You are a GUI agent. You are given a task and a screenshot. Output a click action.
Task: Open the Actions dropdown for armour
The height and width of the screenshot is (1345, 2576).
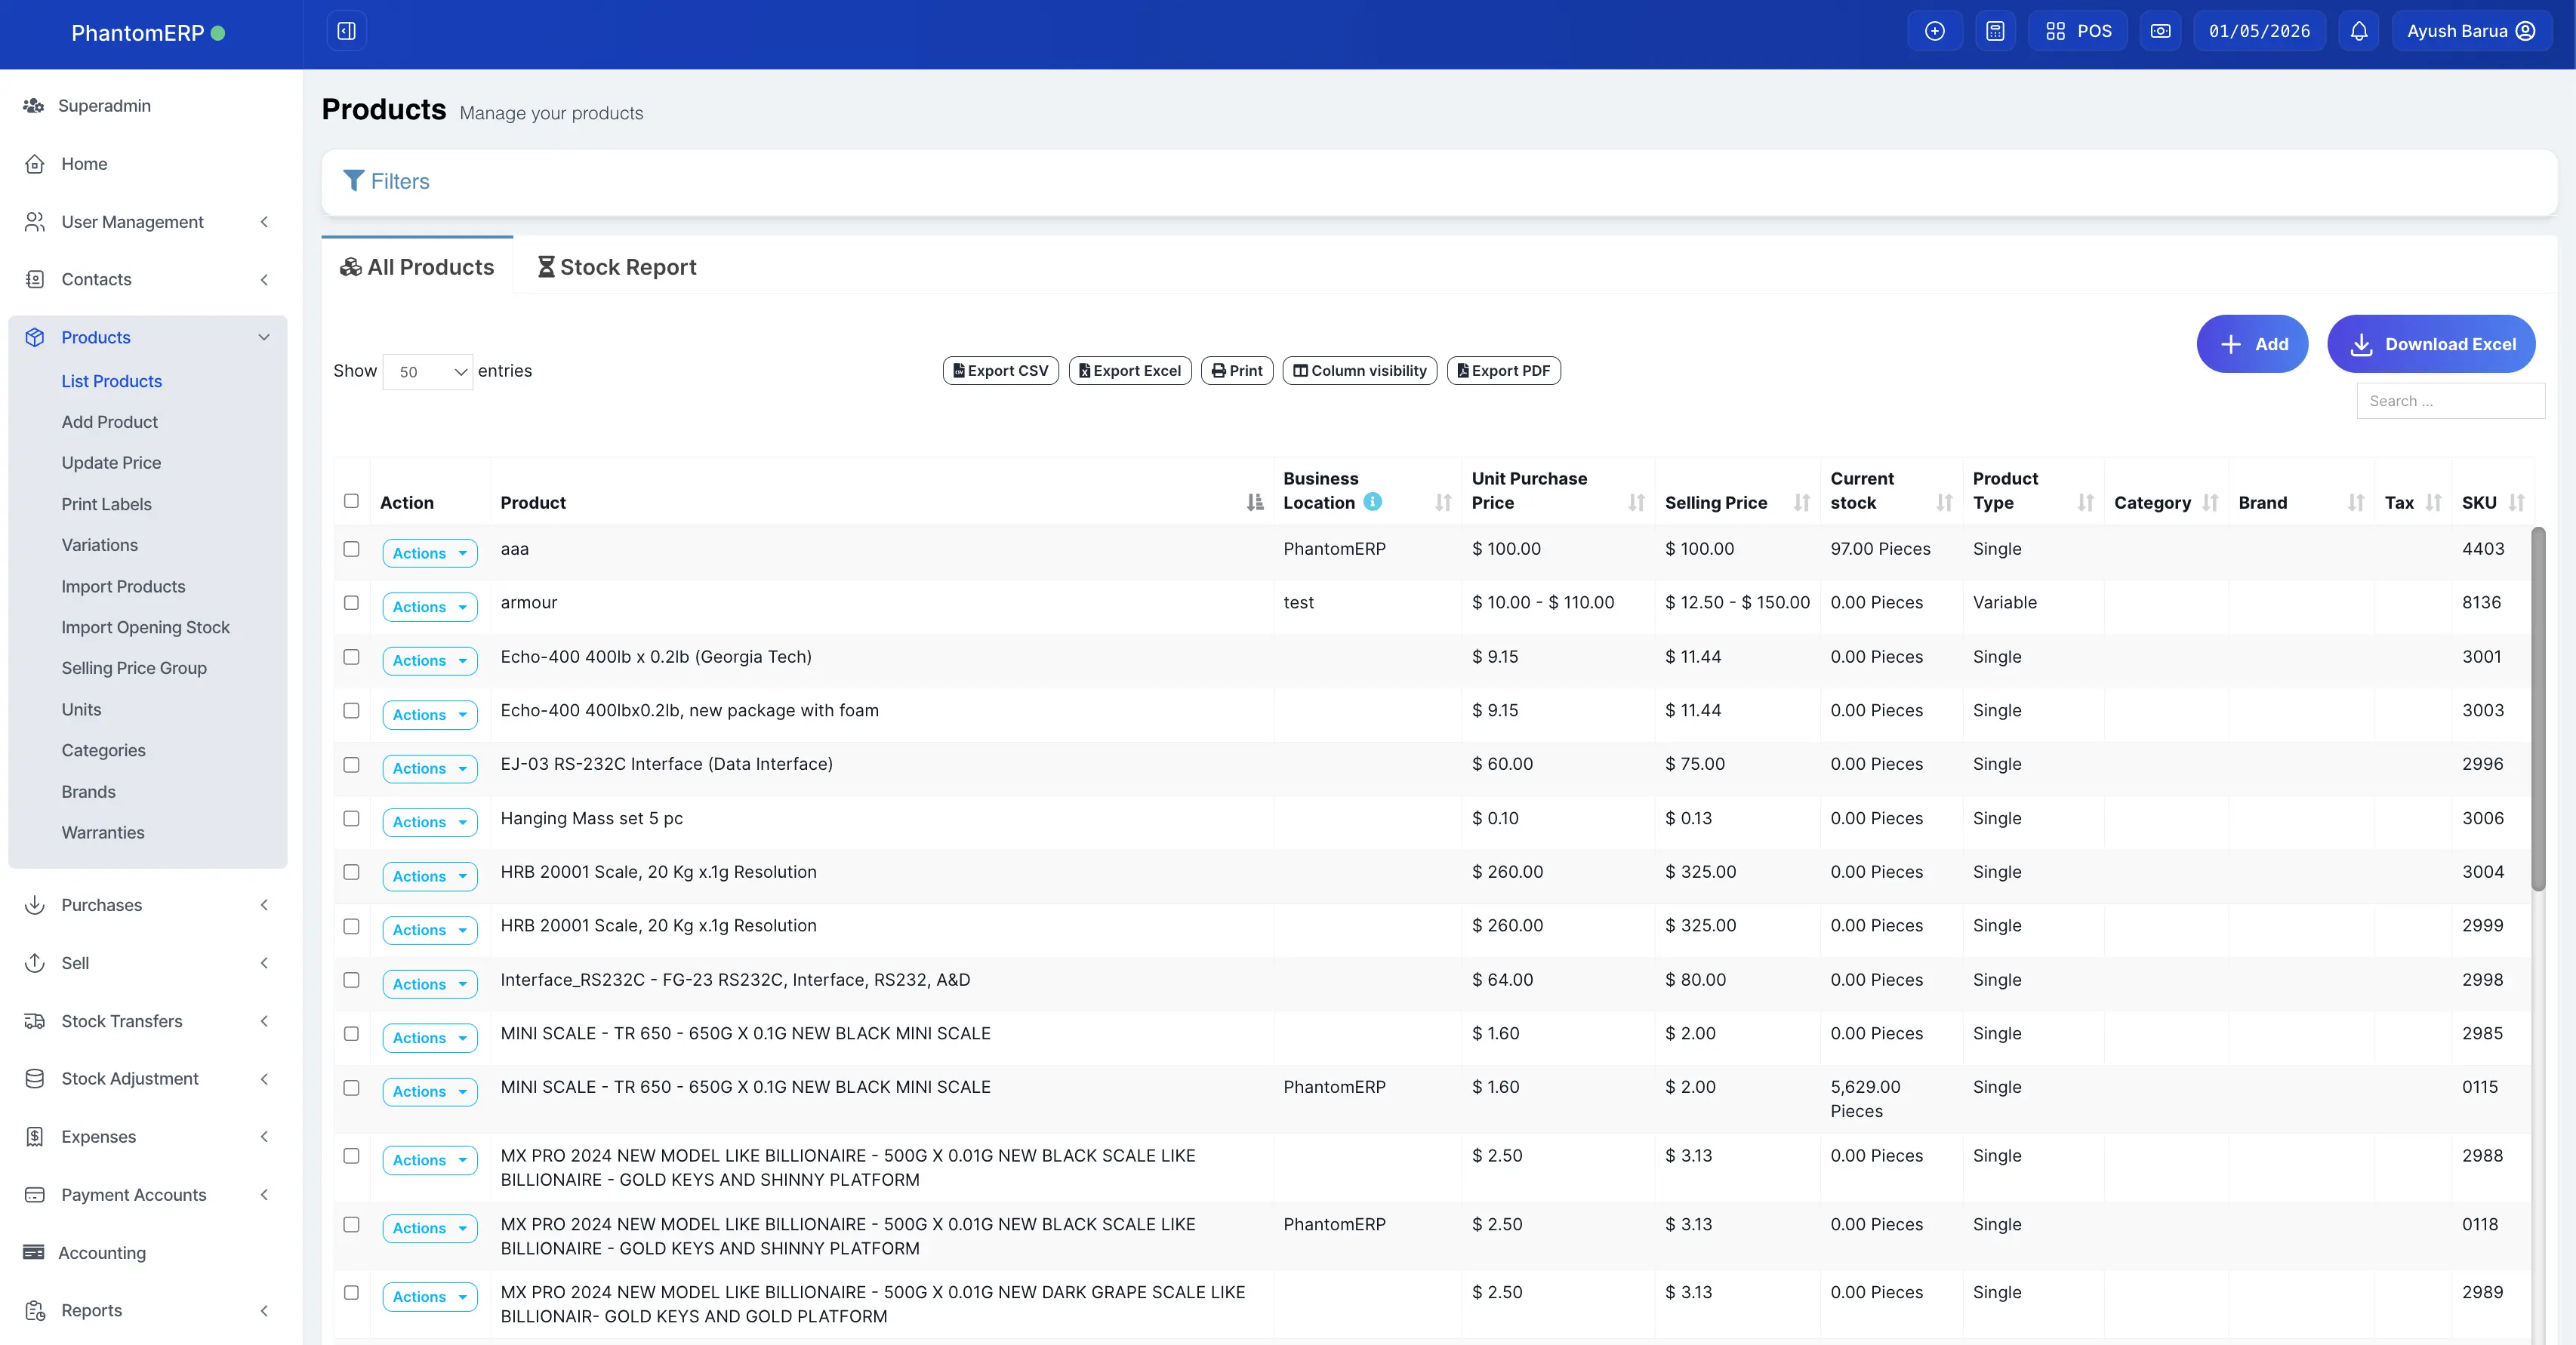[x=429, y=606]
